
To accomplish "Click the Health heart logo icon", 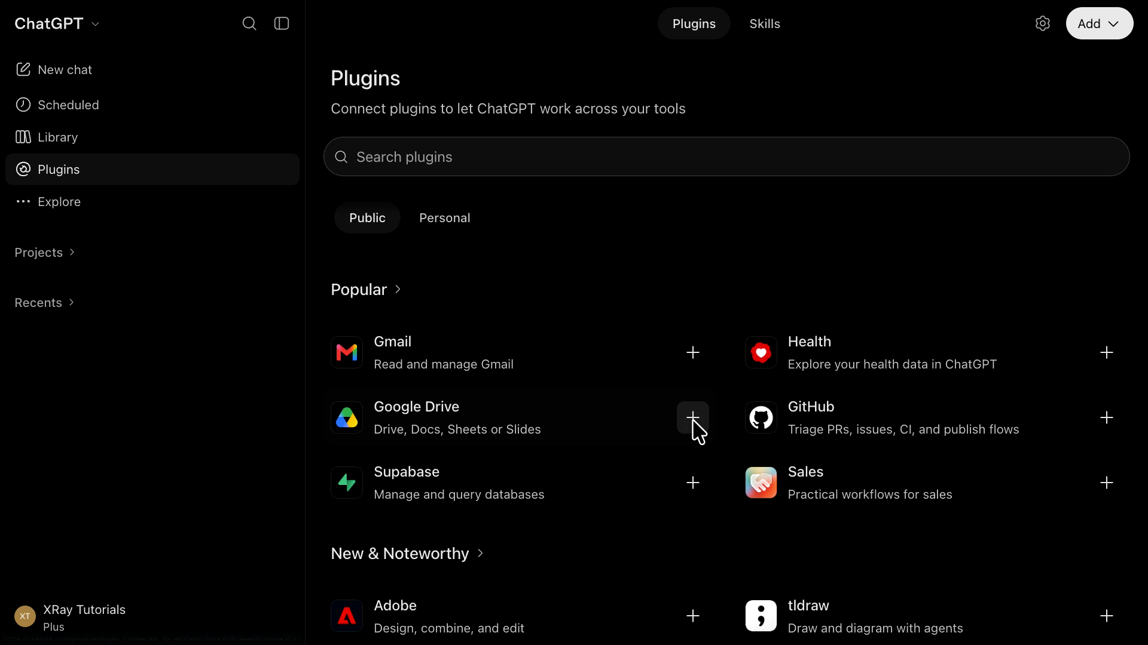I will (761, 352).
